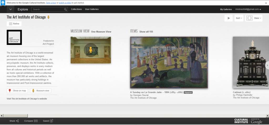Click the magnifying glass search icon
The image size is (269, 125).
(x=65, y=9)
